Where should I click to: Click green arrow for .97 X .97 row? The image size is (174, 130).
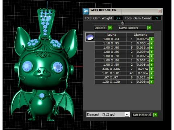(x=152, y=77)
